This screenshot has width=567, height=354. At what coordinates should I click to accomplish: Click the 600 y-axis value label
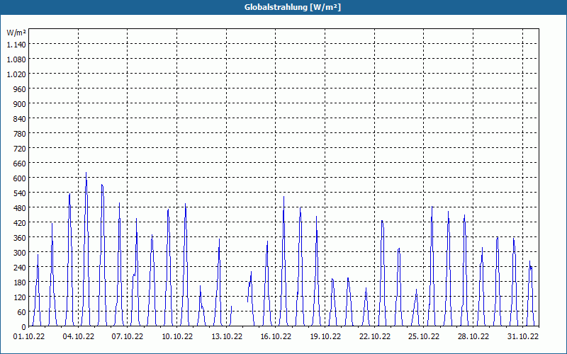click(20, 178)
